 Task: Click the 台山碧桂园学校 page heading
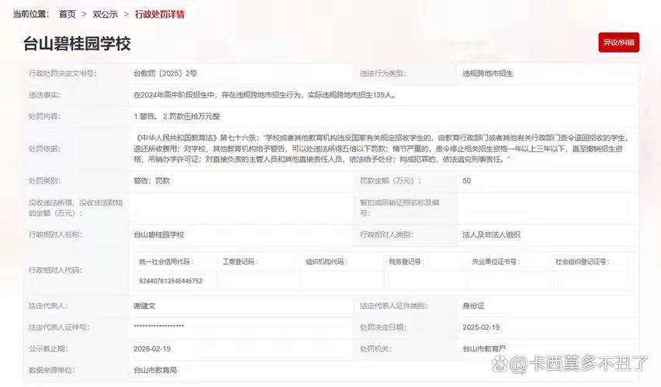(x=77, y=43)
